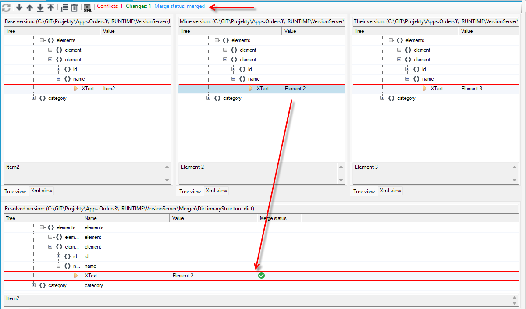Click the trash can delete icon
This screenshot has width=526, height=309.
click(75, 7)
